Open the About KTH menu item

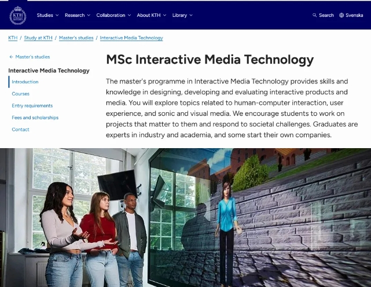149,15
